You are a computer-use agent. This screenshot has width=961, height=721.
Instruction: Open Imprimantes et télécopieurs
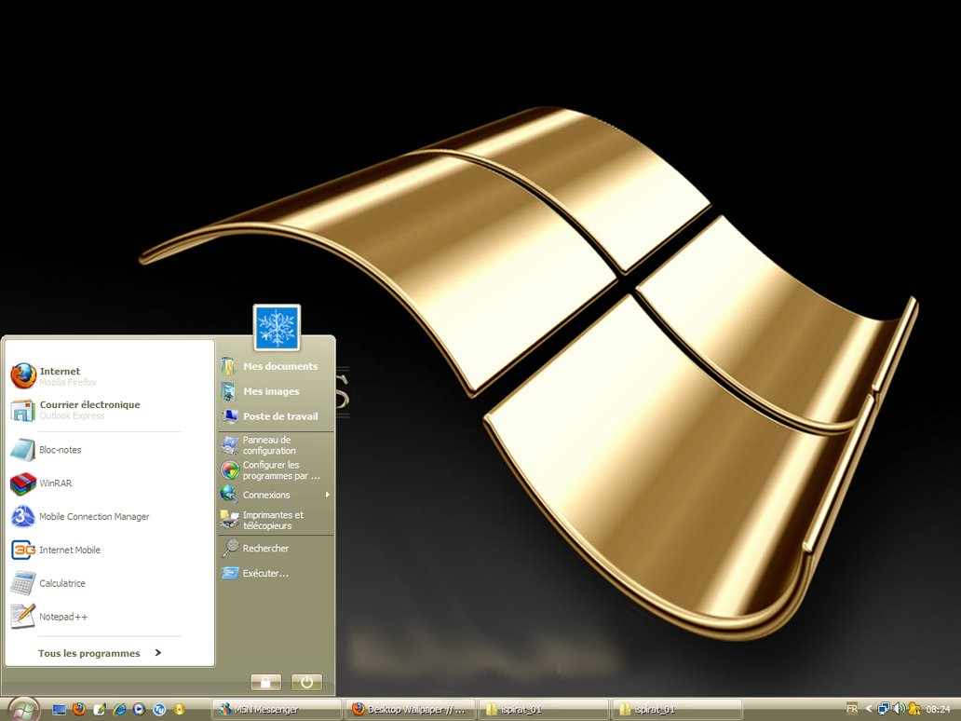coord(276,520)
